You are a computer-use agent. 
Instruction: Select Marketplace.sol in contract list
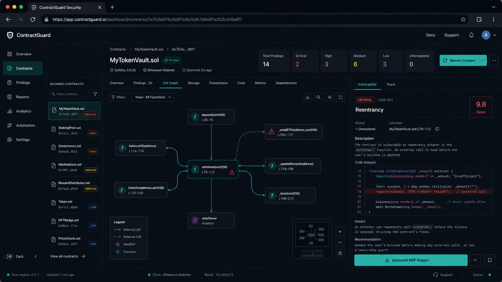[74, 167]
